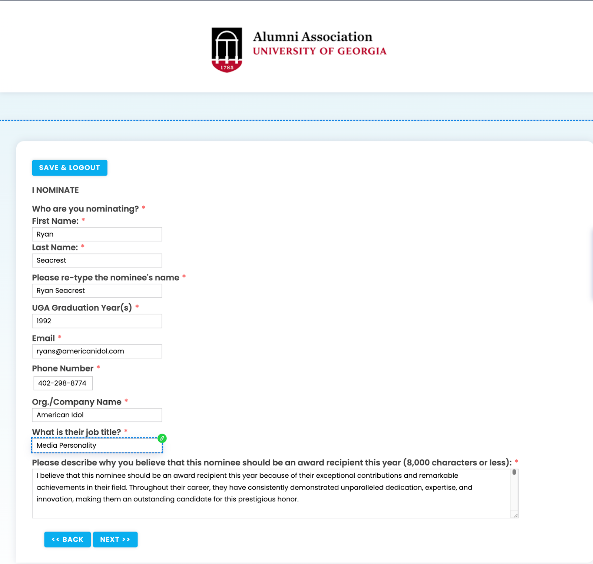The image size is (593, 564).
Task: Click the University of Georgia text
Action: [x=319, y=51]
